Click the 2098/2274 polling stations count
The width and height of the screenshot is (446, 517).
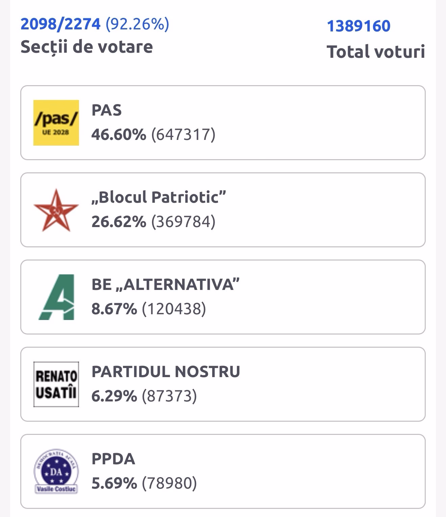point(60,24)
